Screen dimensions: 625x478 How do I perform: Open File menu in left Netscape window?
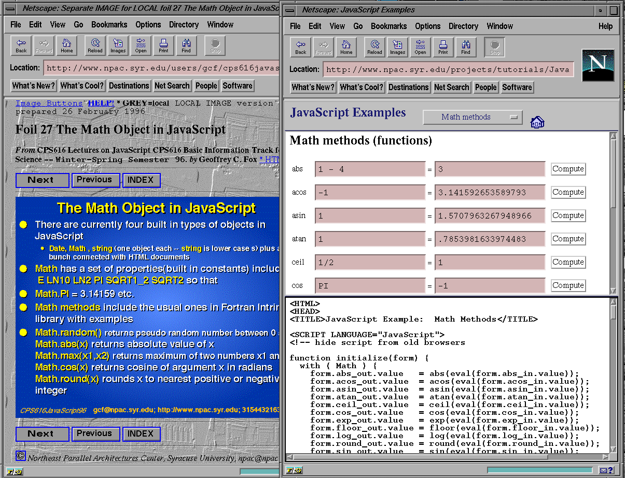coord(16,24)
